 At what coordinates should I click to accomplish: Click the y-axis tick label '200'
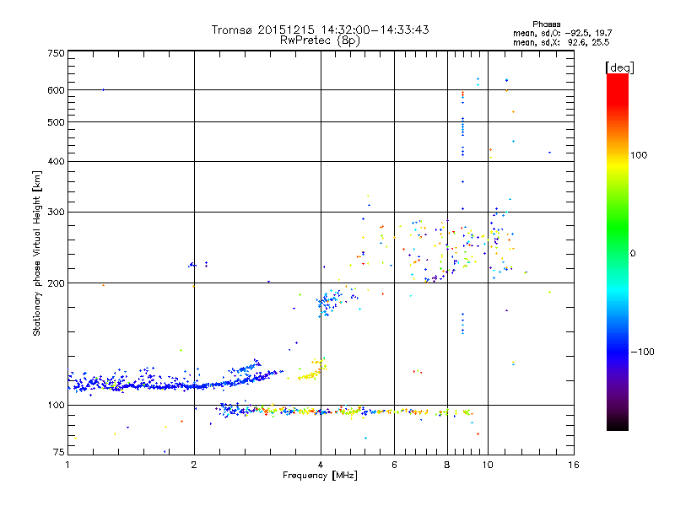(x=56, y=283)
